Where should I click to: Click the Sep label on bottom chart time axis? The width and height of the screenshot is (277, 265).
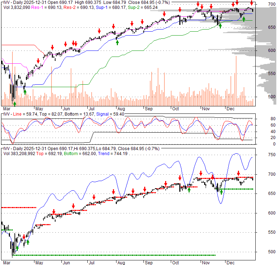[149, 263]
